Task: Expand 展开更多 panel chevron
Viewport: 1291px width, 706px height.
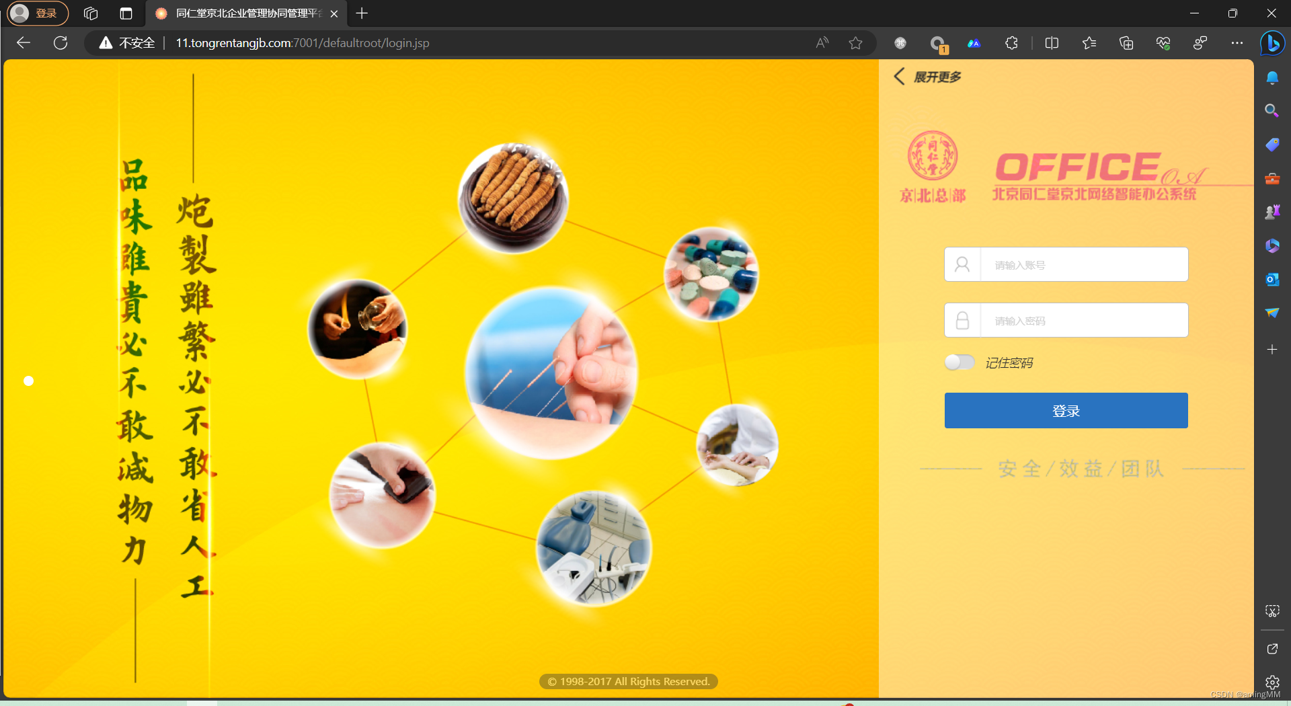Action: point(899,77)
